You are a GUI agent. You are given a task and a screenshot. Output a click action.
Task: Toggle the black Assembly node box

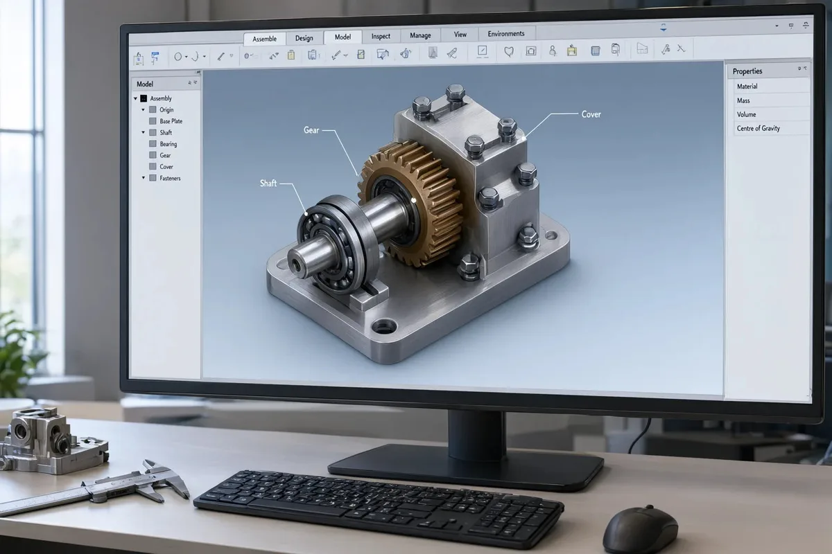144,98
